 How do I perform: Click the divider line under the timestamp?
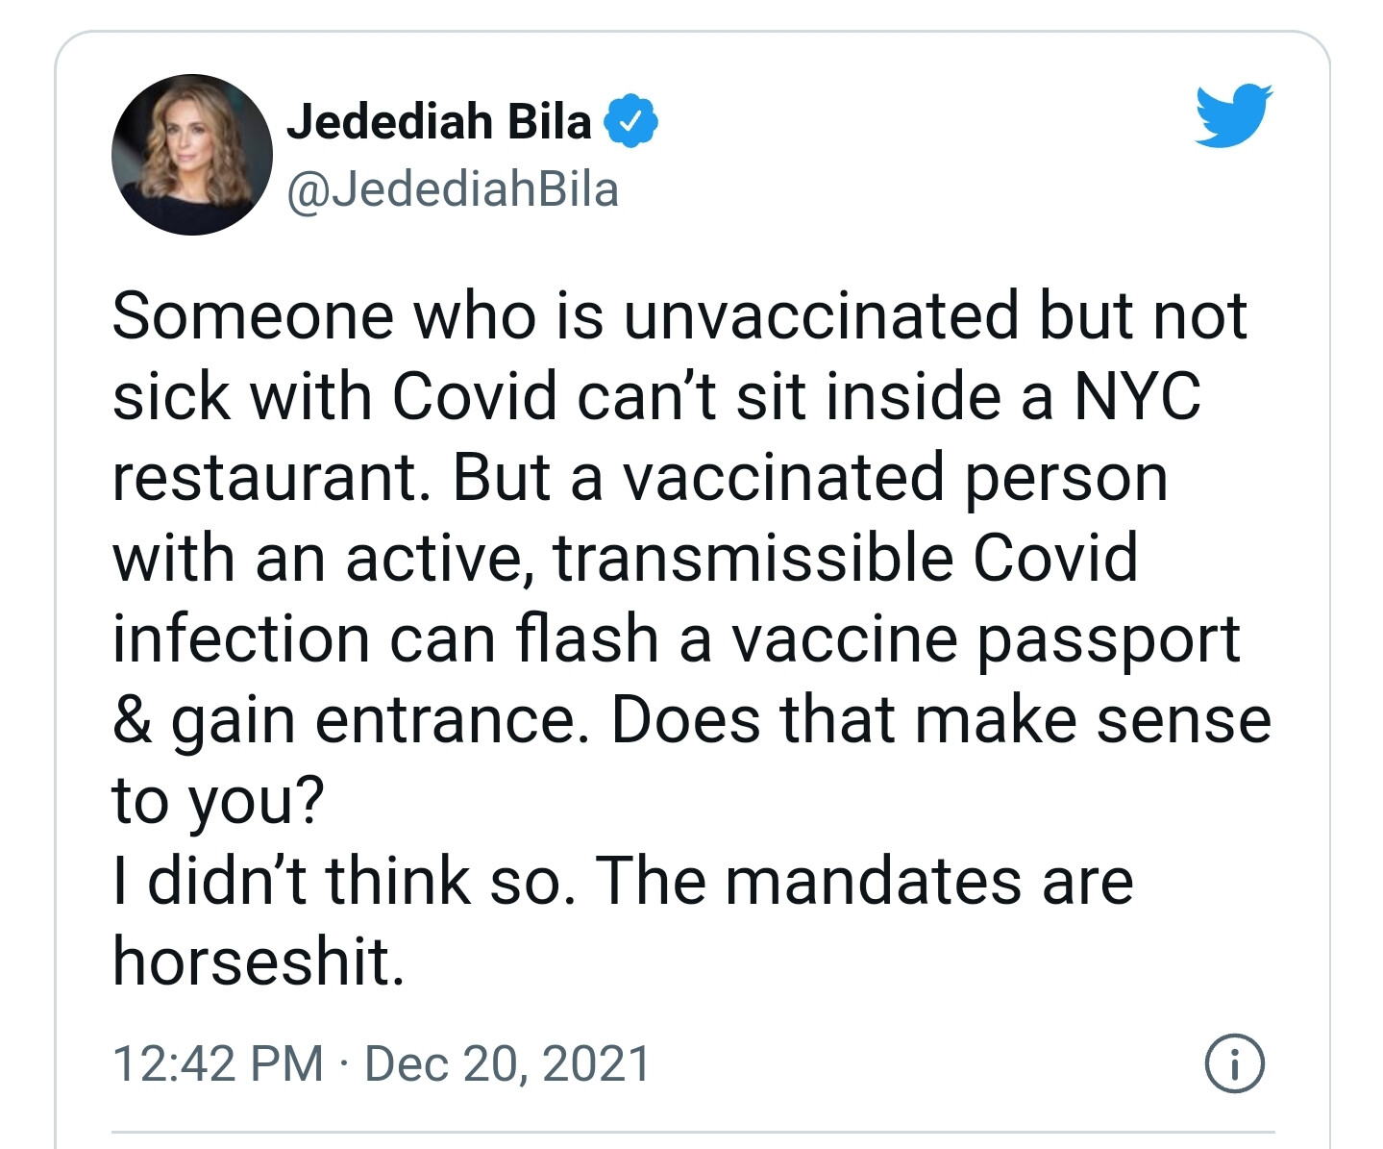click(x=693, y=1134)
